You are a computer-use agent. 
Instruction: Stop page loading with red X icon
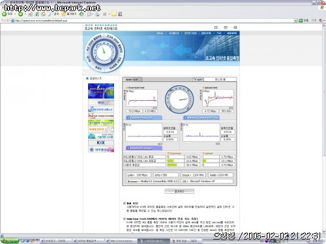[30, 14]
